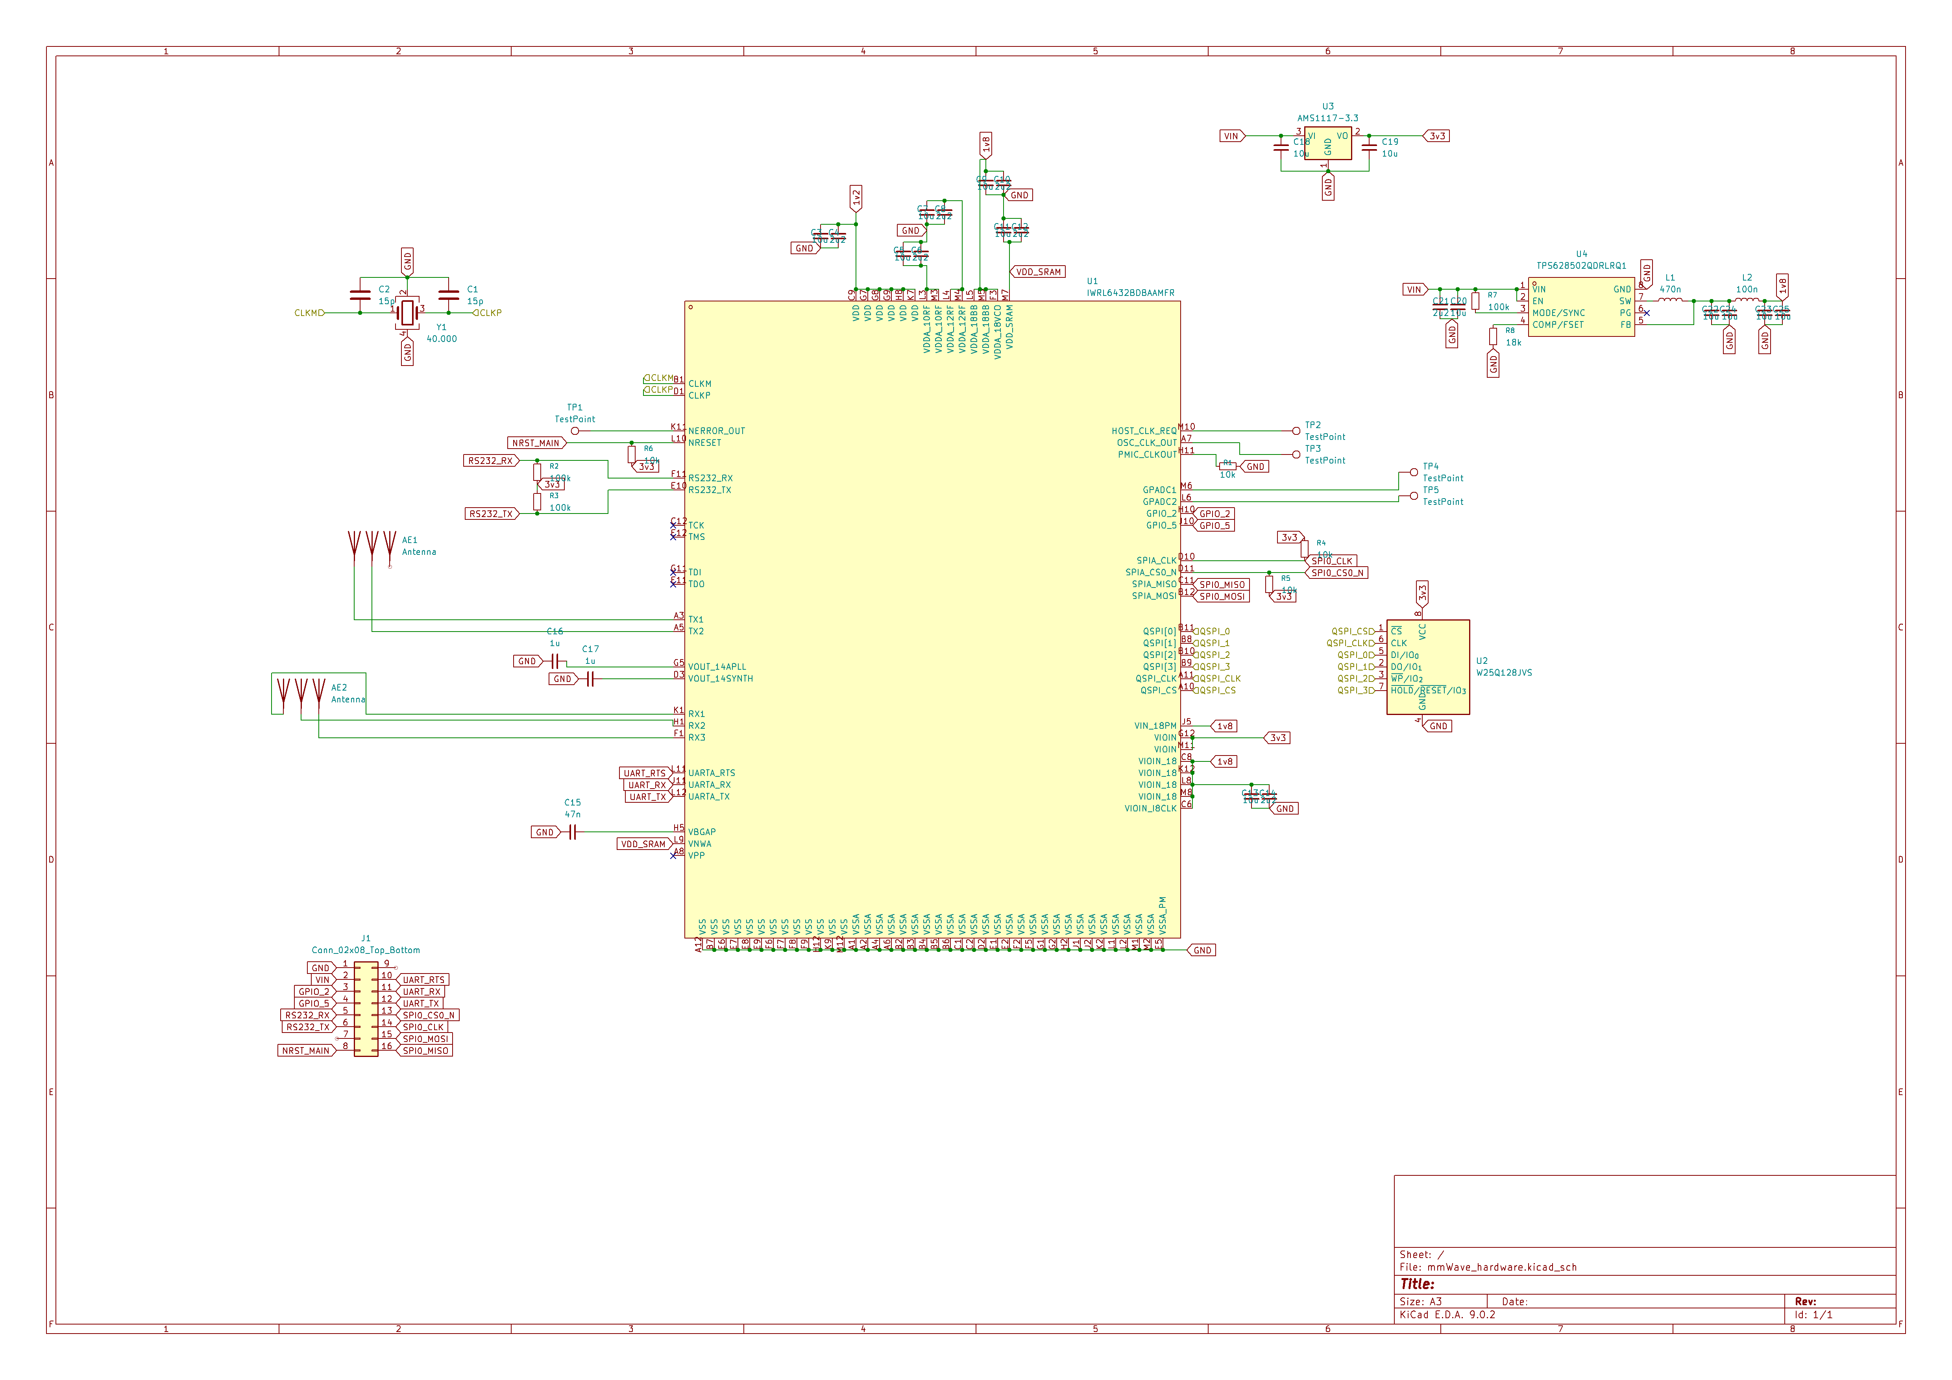Click the TP2 TestPoint label

pos(1325,431)
